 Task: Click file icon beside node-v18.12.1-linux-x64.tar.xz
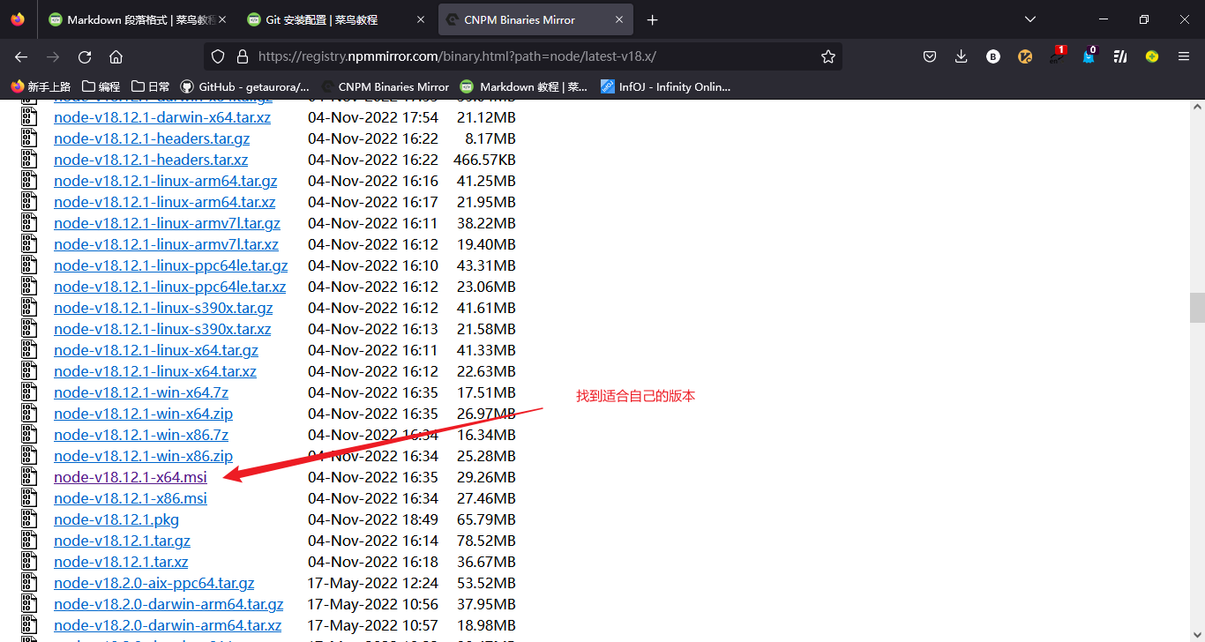point(30,371)
